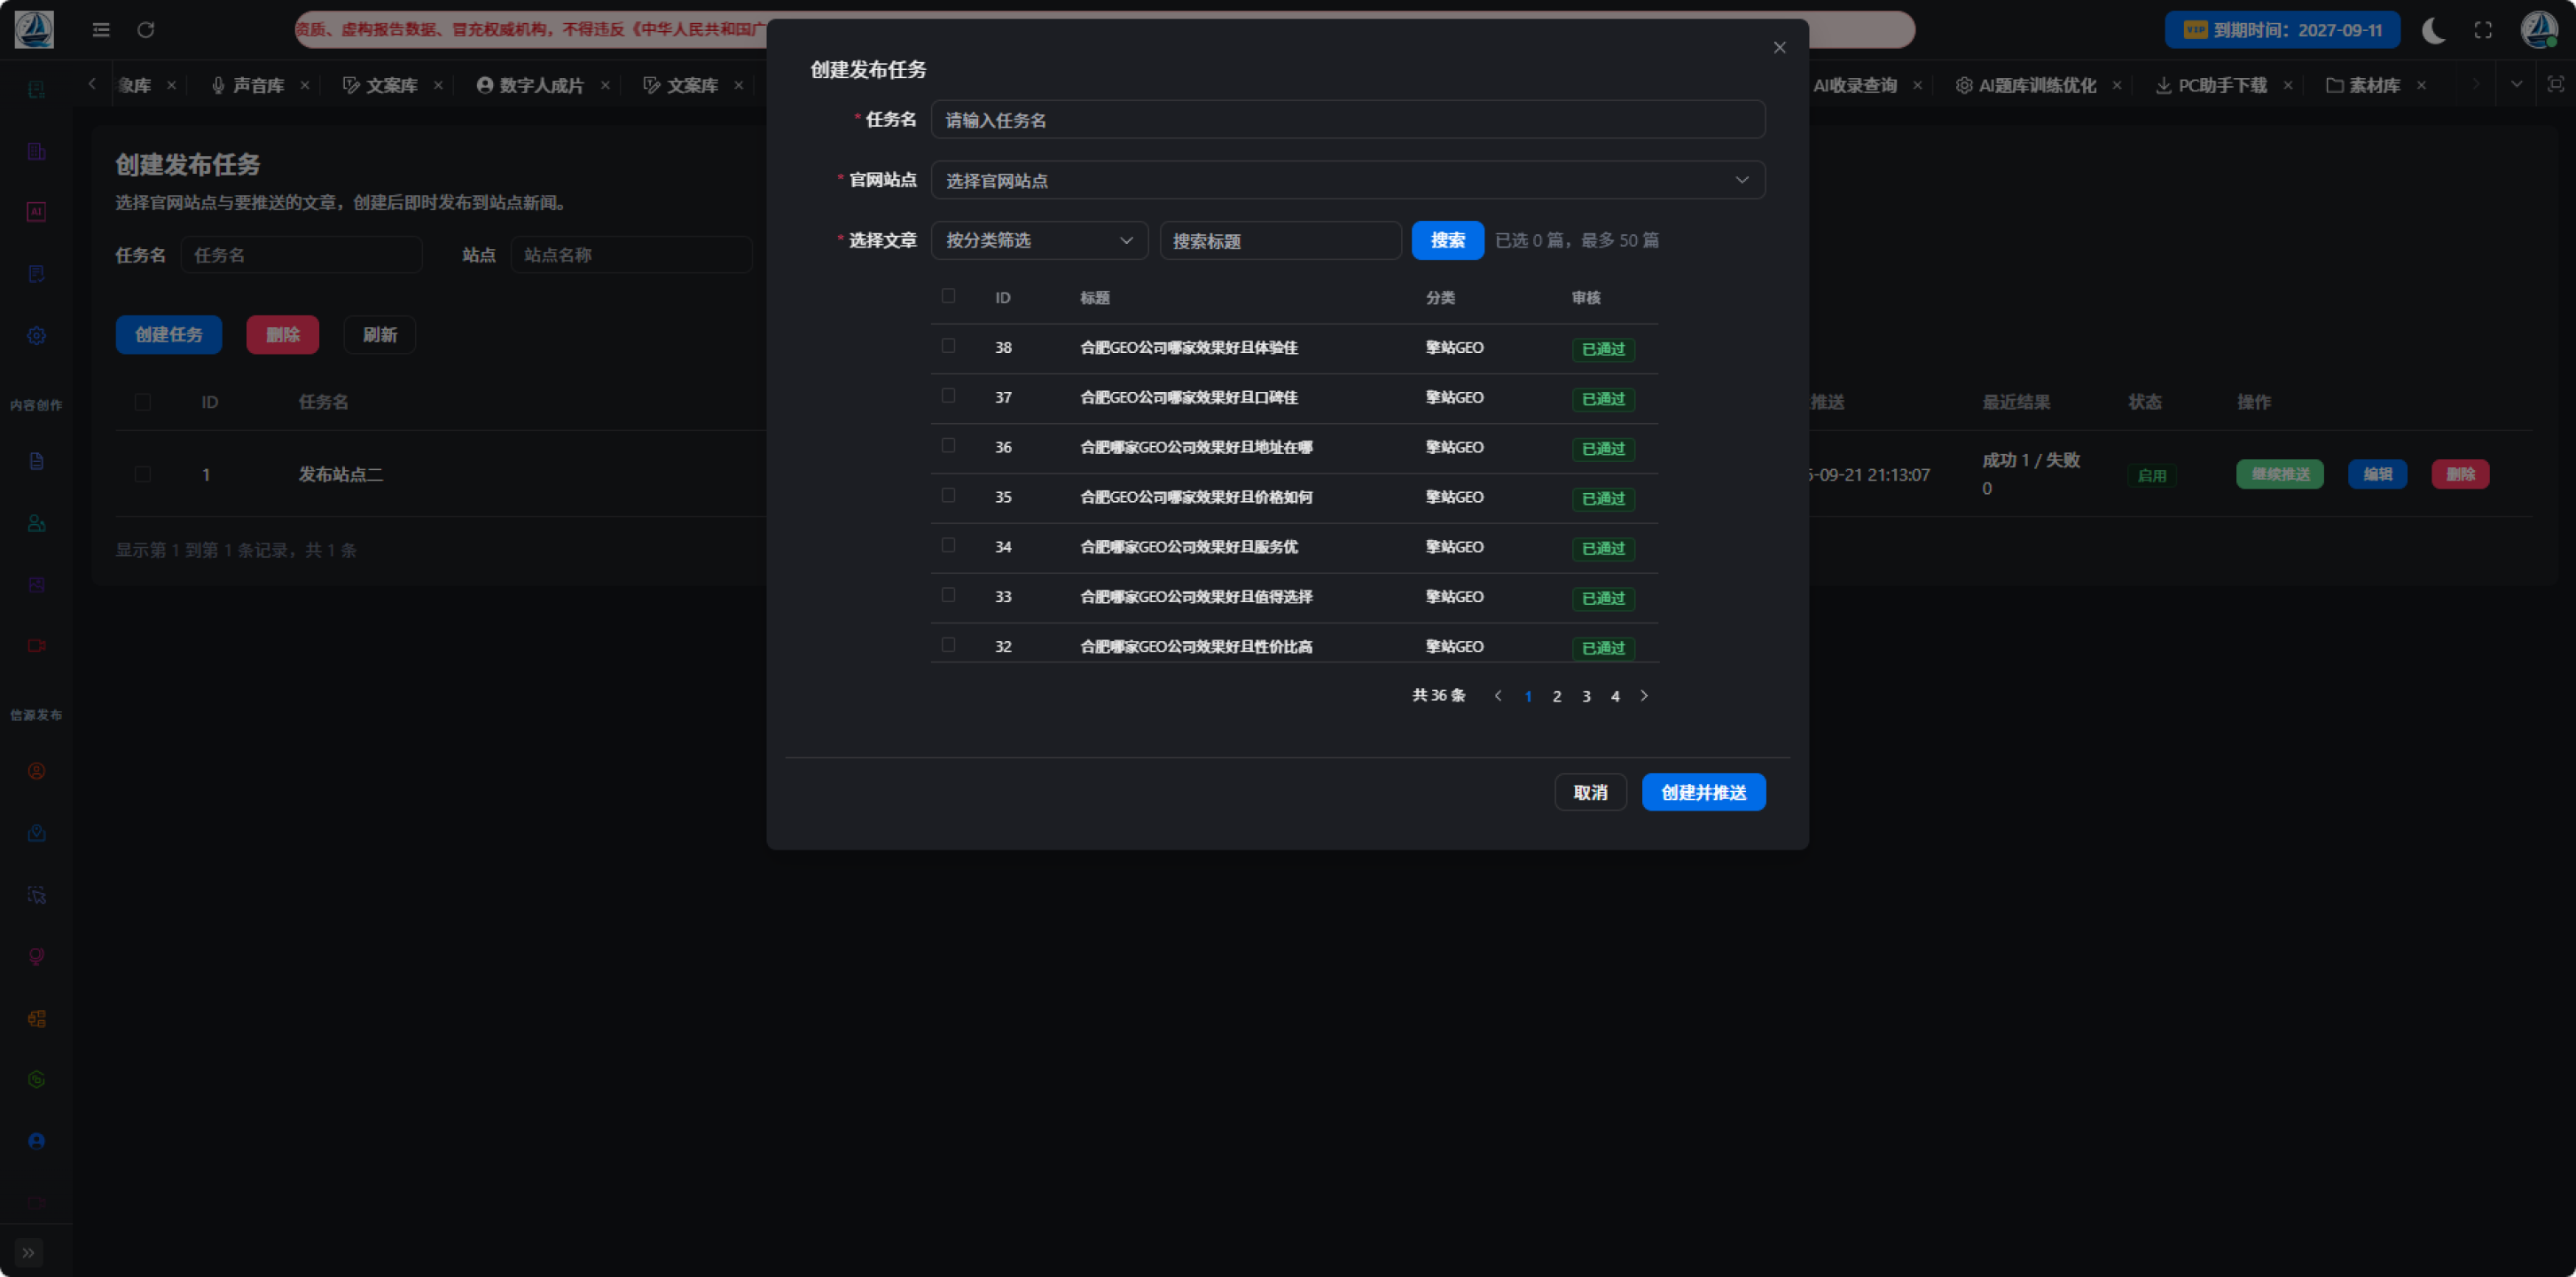The height and width of the screenshot is (1277, 2576).
Task: Open the user avatar menu
Action: click(2539, 30)
